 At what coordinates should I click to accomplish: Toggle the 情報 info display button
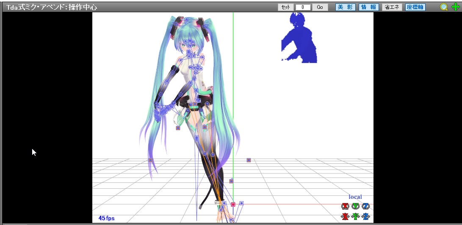(368, 7)
